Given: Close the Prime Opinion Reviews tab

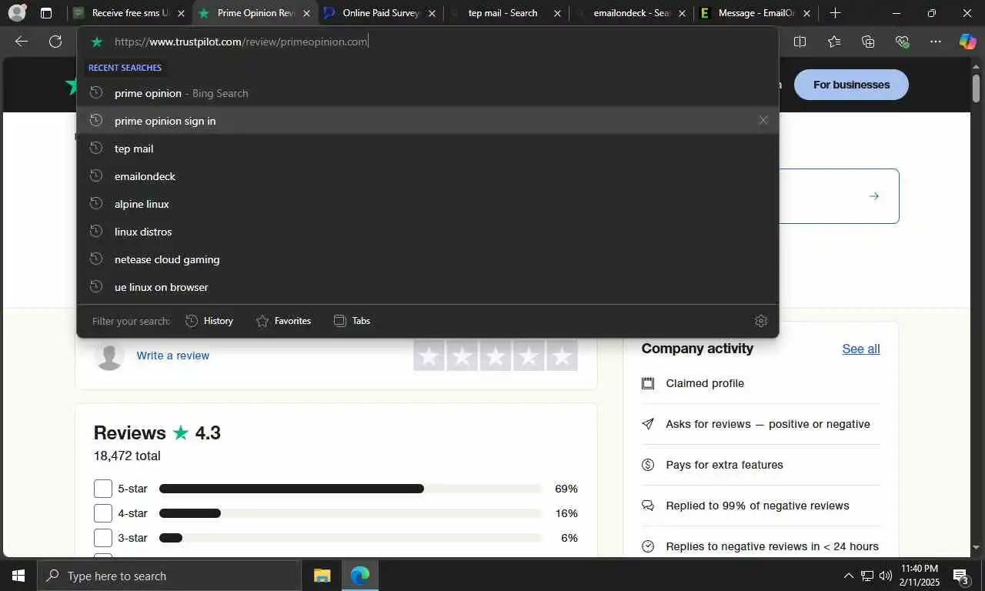Looking at the screenshot, I should pyautogui.click(x=306, y=13).
